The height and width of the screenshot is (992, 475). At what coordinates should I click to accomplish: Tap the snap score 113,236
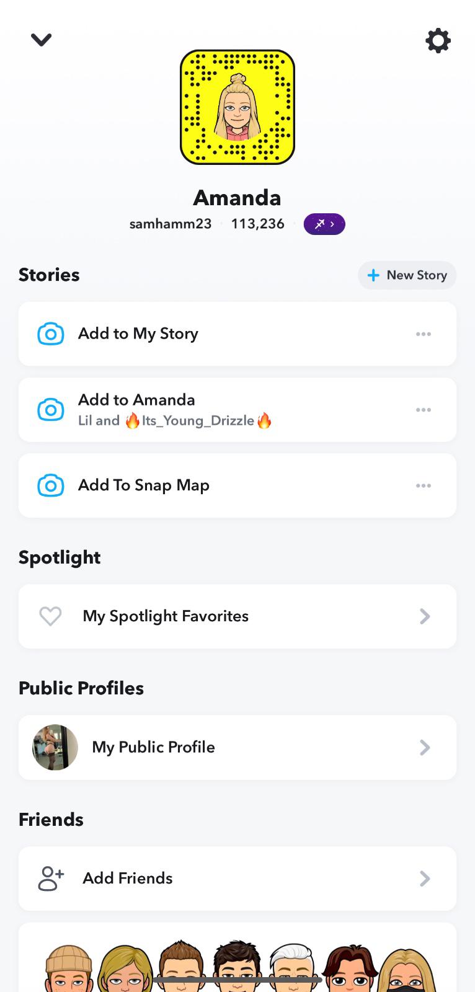coord(258,224)
